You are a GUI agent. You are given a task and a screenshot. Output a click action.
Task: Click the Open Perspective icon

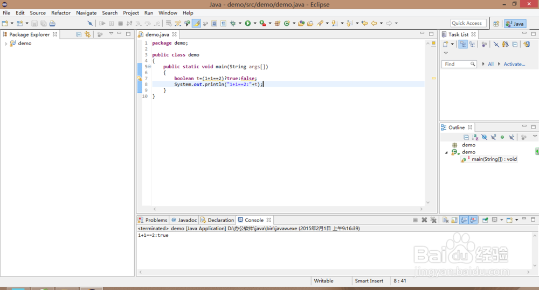pos(496,24)
